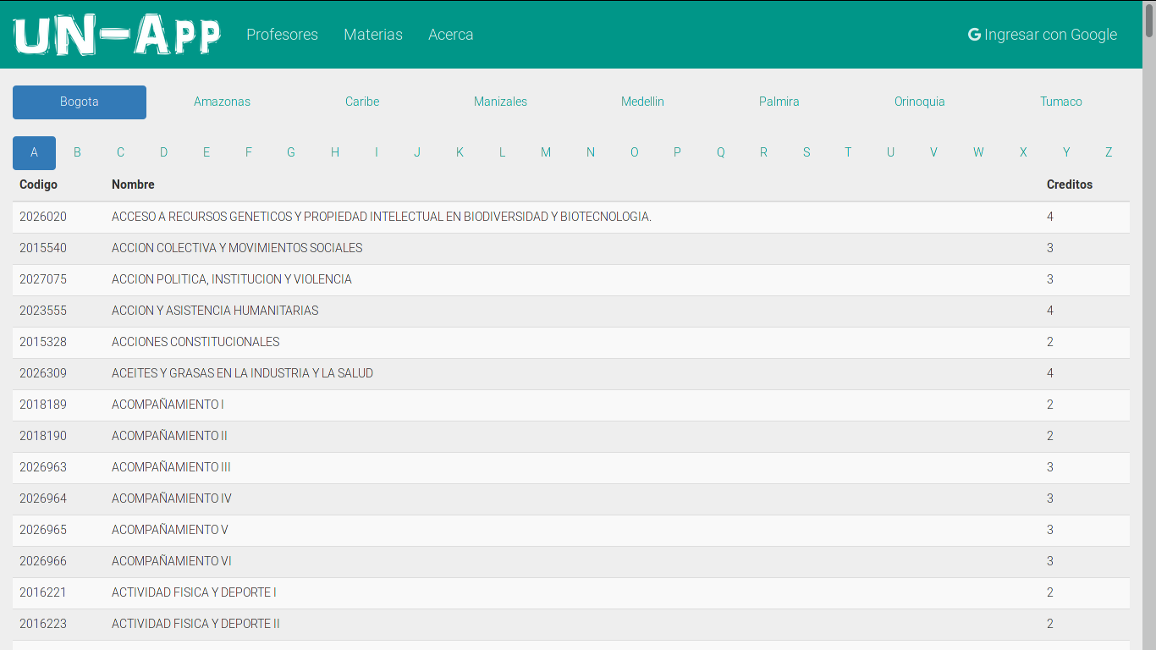Open ACOMPAÑAMIENTO VI subject row
Viewport: 1156px width, 650px height.
[x=571, y=562]
